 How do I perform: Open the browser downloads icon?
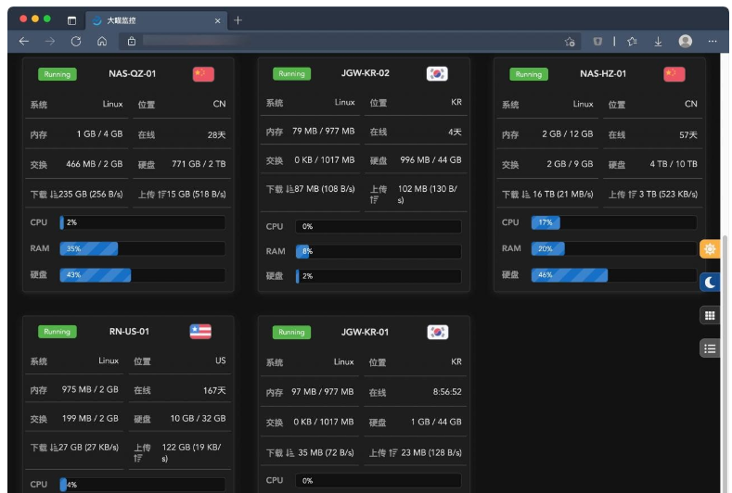[x=658, y=42]
